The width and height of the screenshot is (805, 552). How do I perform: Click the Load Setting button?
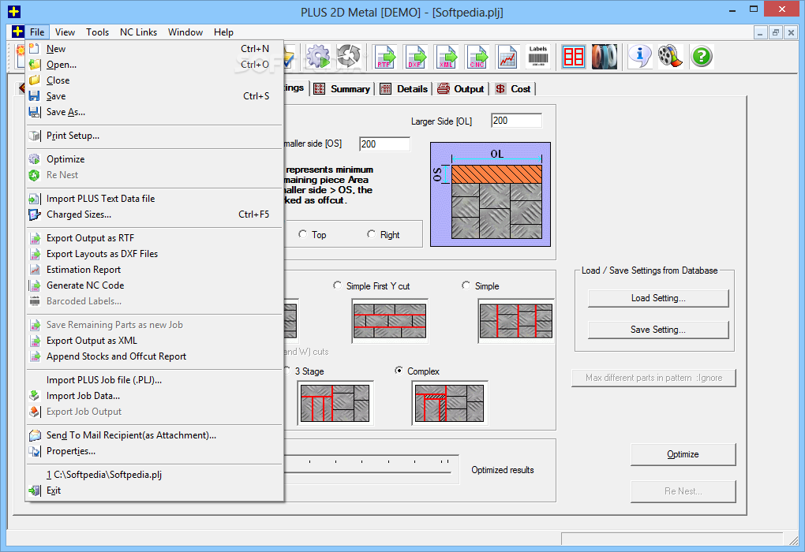(658, 298)
